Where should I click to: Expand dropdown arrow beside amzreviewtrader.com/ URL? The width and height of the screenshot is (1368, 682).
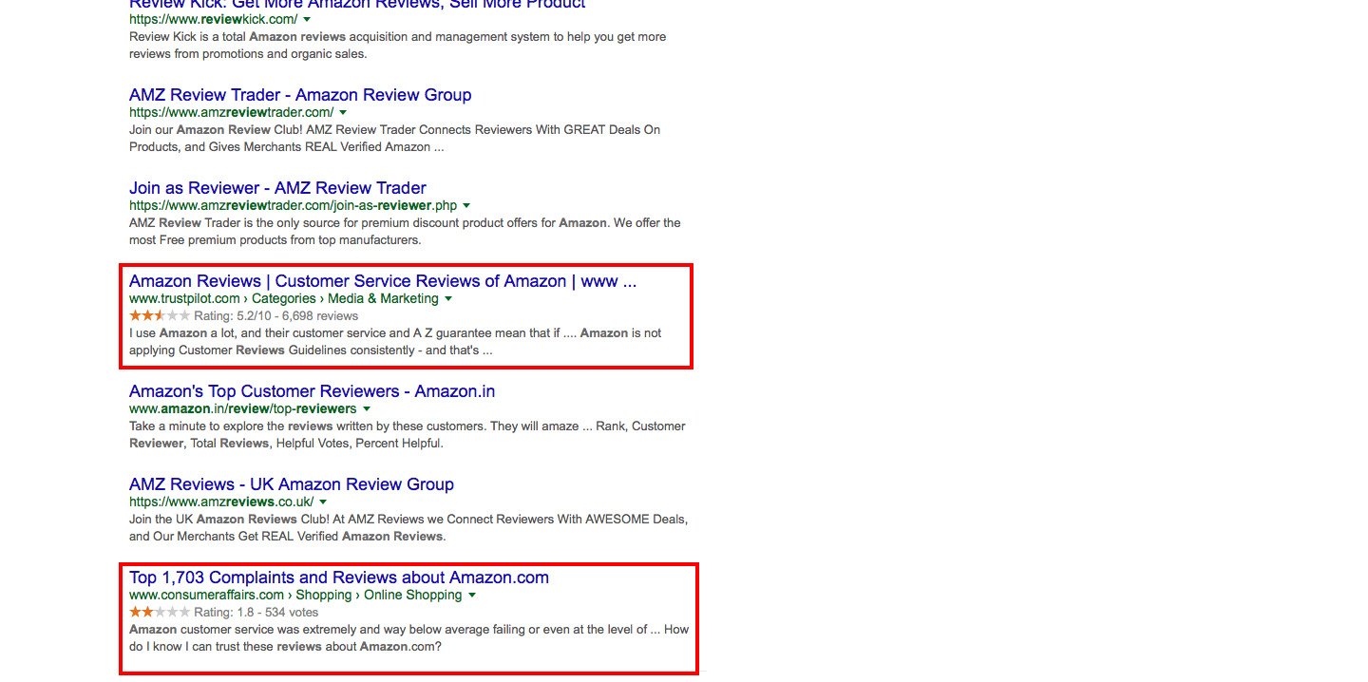[x=343, y=113]
